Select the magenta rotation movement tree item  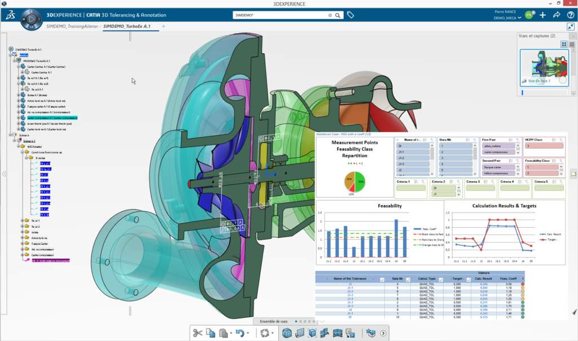tap(50, 260)
